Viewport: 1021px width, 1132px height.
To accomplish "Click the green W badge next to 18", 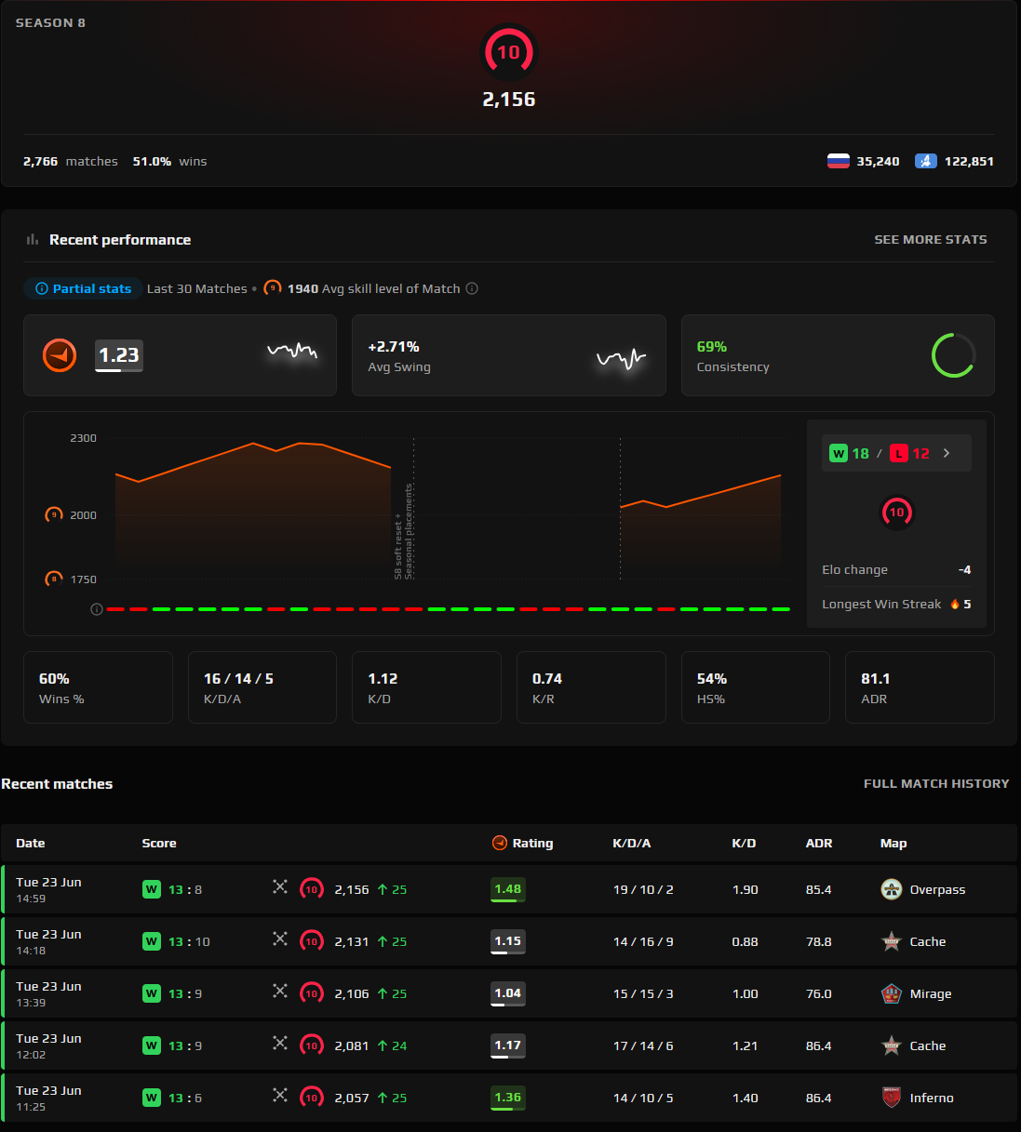I will [x=839, y=453].
